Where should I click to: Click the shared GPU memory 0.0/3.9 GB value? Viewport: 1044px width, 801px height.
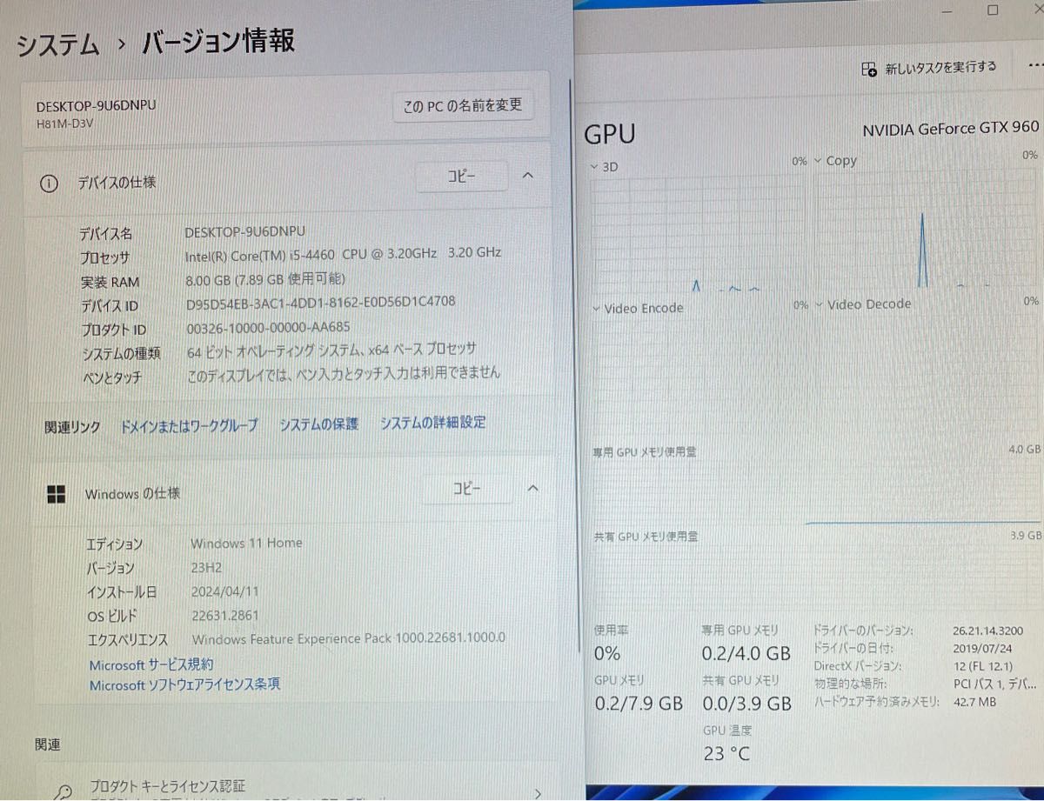(747, 704)
